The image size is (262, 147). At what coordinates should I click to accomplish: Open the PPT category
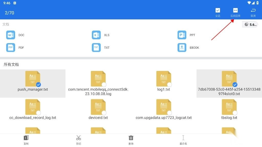coord(182,35)
